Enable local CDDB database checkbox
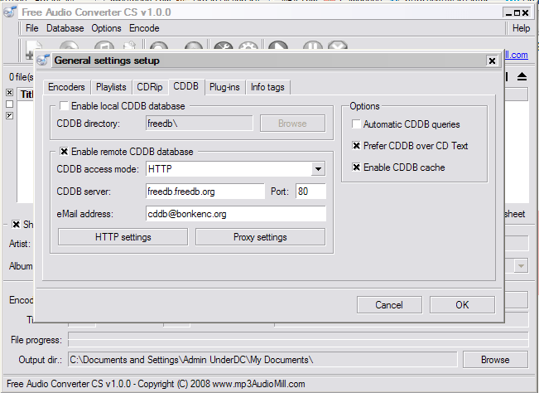Screen dimensions: 539x393 [x=64, y=105]
